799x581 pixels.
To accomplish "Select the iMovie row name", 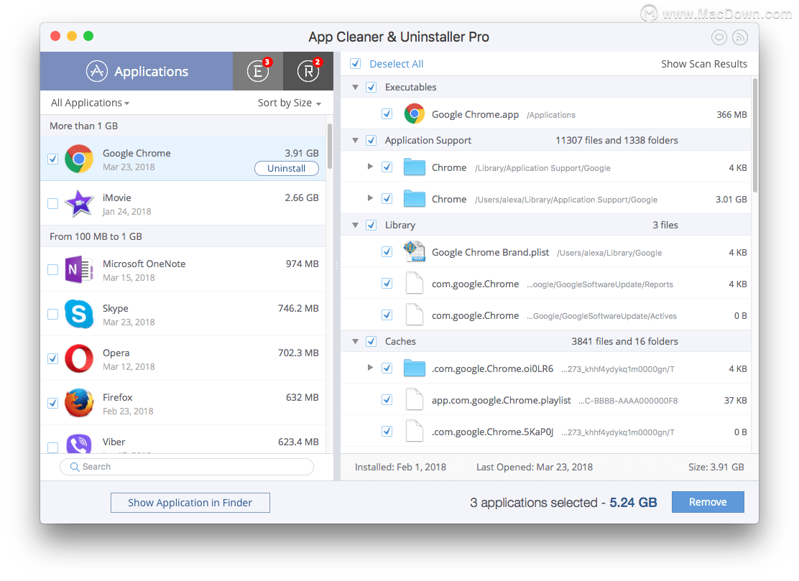I will click(116, 197).
